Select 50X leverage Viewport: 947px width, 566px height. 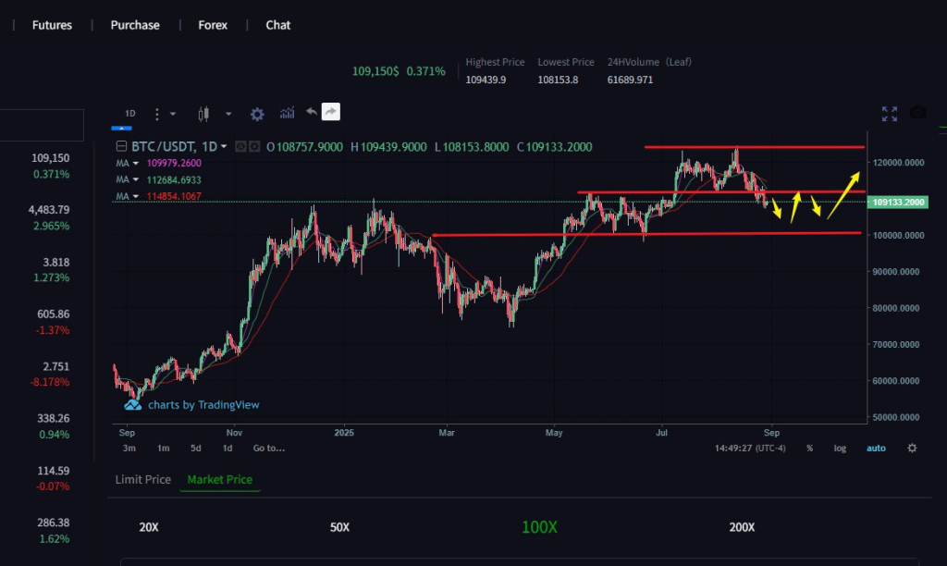click(339, 527)
